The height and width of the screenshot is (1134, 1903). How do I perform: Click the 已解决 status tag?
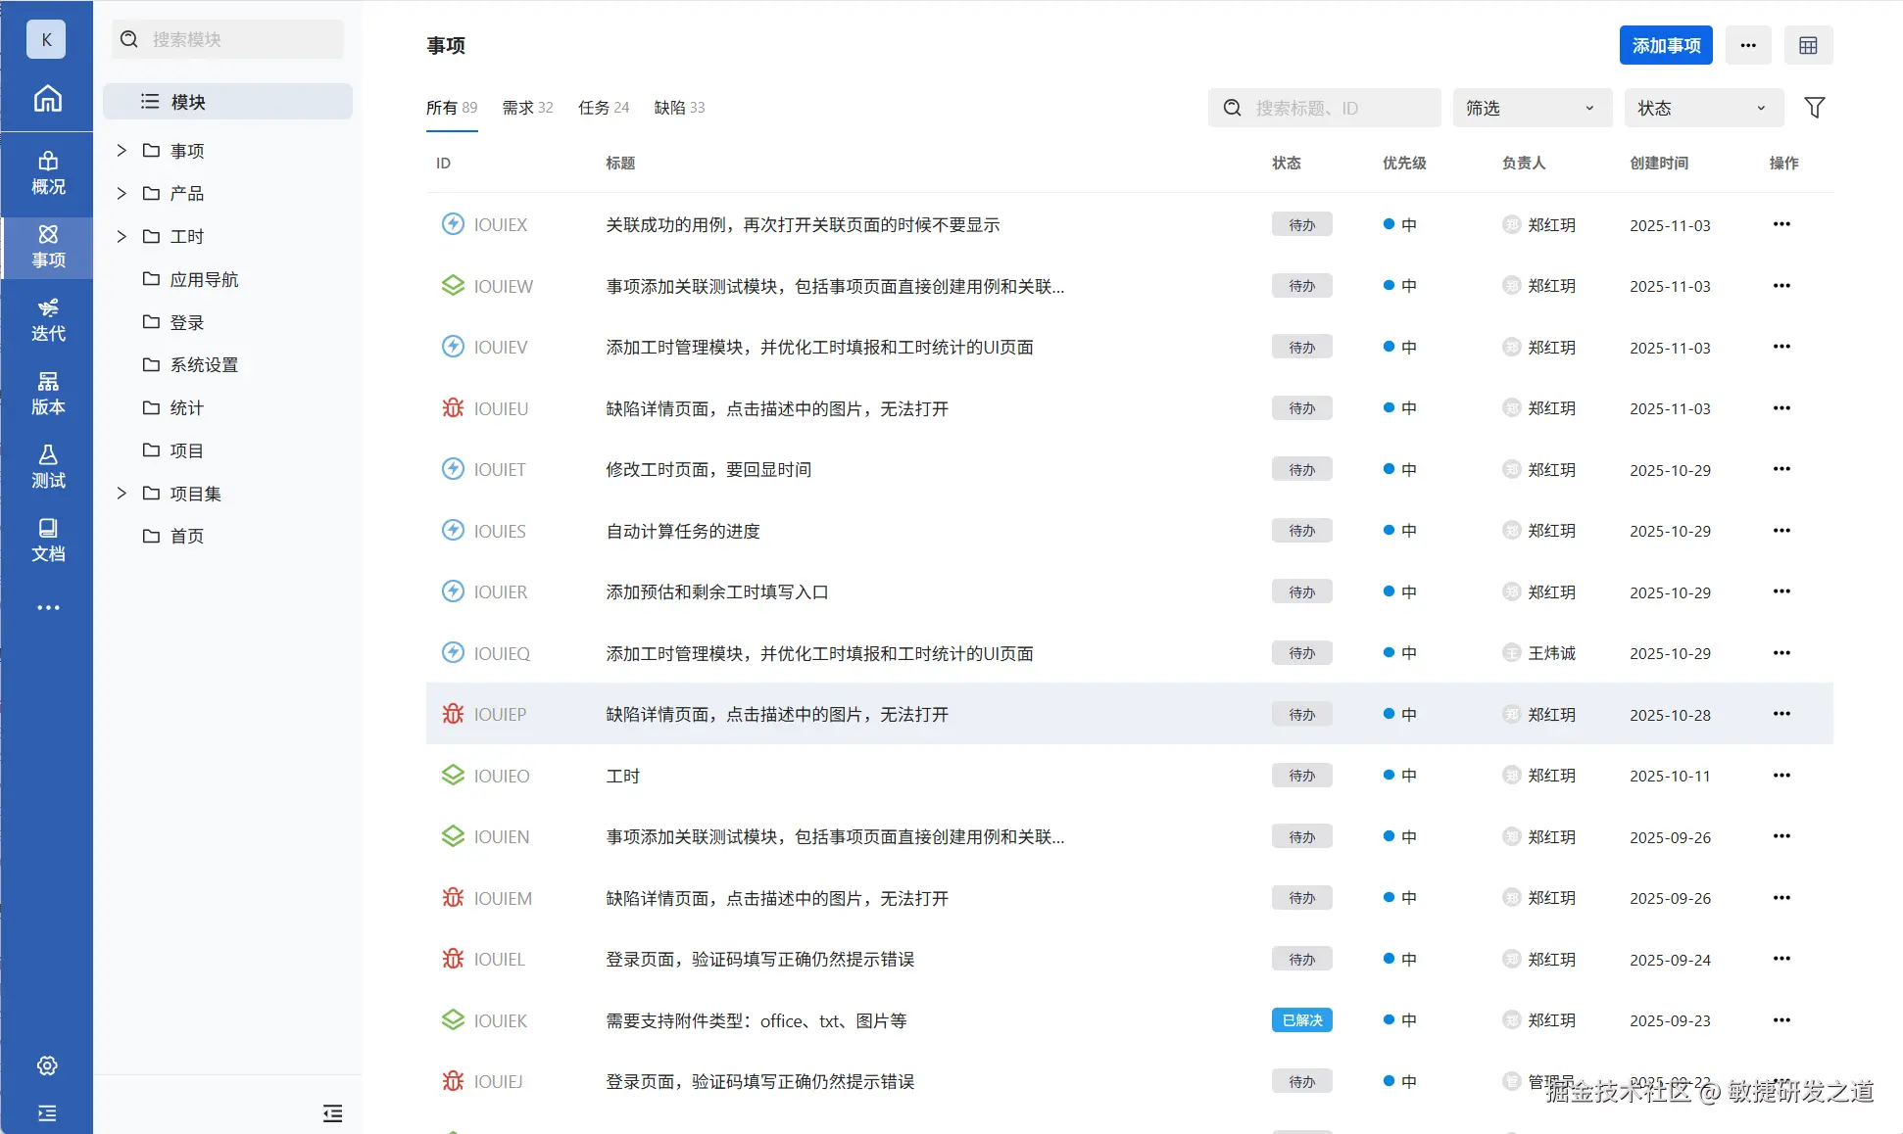tap(1301, 1020)
